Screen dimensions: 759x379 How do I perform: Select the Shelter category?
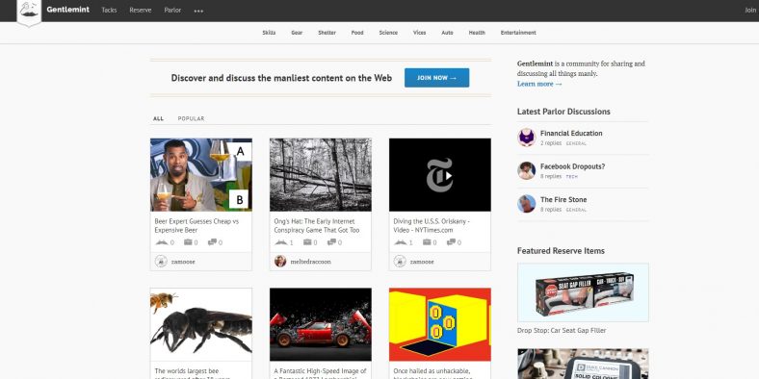pos(327,33)
